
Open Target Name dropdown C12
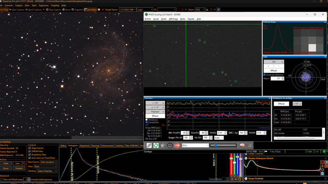[x=127, y=10]
